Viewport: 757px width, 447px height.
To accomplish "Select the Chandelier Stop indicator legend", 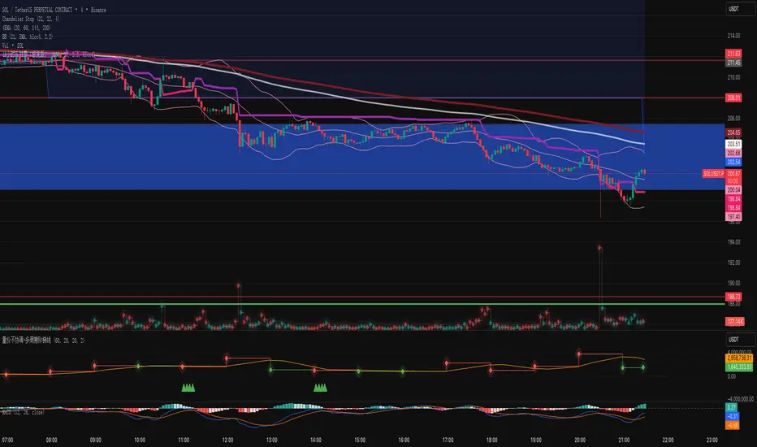I will 31,19.
